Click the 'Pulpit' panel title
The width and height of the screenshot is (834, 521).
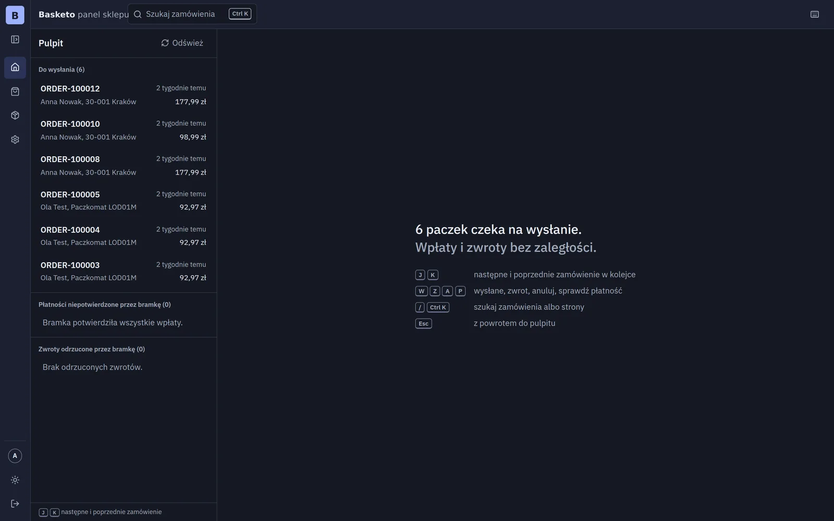pyautogui.click(x=51, y=43)
